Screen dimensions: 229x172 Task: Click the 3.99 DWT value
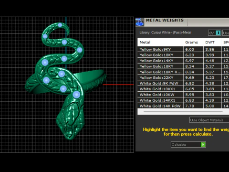210,55
